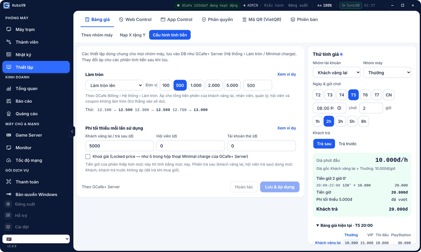Viewport: 421px width, 252px height.
Task: Open Thanh toán section
Action: (x=36, y=182)
